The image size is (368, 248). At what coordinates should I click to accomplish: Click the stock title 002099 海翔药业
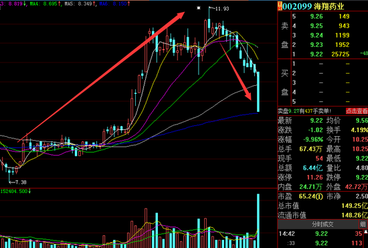(313, 6)
